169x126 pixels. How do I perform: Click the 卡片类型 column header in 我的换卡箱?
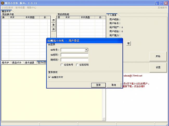[x=32, y=17]
